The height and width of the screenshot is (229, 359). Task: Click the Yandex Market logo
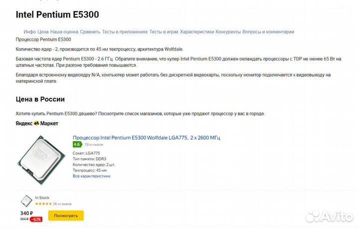point(37,123)
